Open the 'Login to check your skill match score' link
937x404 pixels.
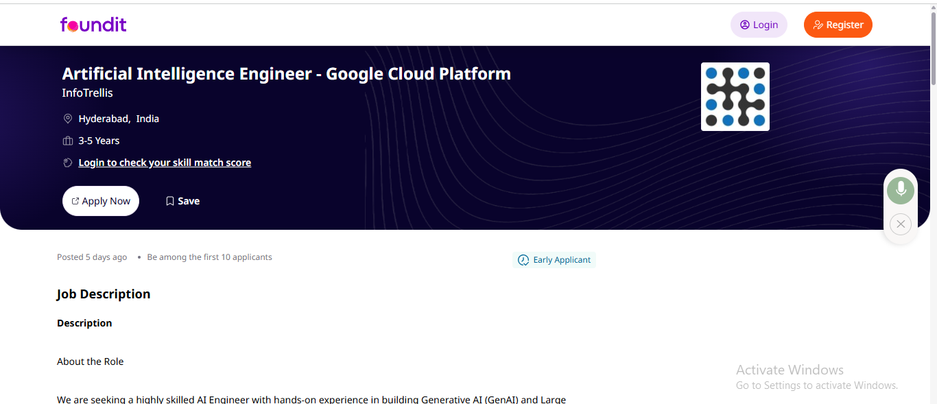click(x=165, y=163)
